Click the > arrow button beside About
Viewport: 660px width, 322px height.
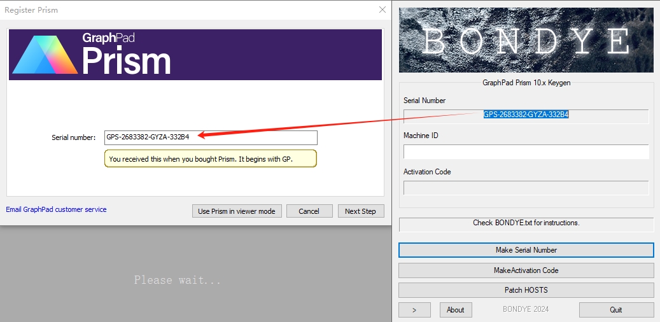pyautogui.click(x=414, y=310)
